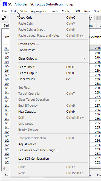Open the Slots menu

tap(24, 11)
